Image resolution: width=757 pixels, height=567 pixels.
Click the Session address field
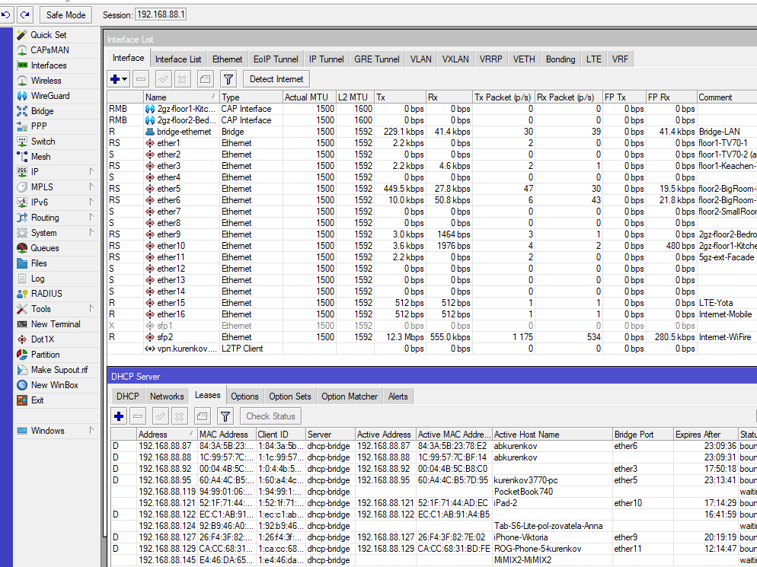click(x=161, y=14)
